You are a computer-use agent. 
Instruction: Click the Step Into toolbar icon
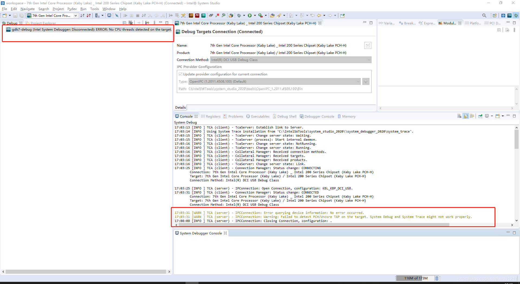[x=150, y=15]
